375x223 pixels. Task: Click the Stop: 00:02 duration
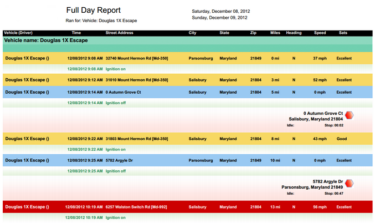(334, 125)
